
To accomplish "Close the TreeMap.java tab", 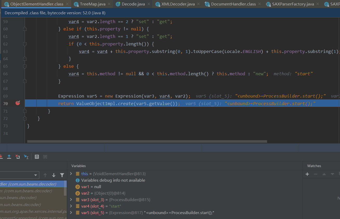I will tap(109, 4).
